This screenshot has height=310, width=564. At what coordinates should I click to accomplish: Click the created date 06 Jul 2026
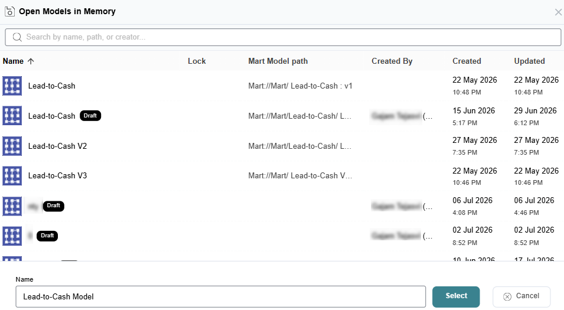click(x=472, y=200)
